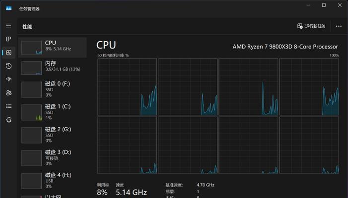The width and height of the screenshot is (348, 198).
Task: Select the Memory resource in sidebar
Action: click(x=53, y=68)
